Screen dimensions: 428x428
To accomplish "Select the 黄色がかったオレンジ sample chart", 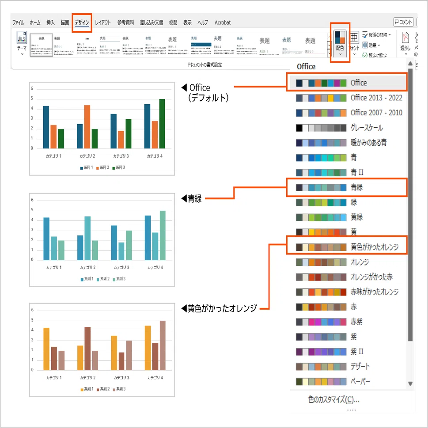I will point(102,350).
